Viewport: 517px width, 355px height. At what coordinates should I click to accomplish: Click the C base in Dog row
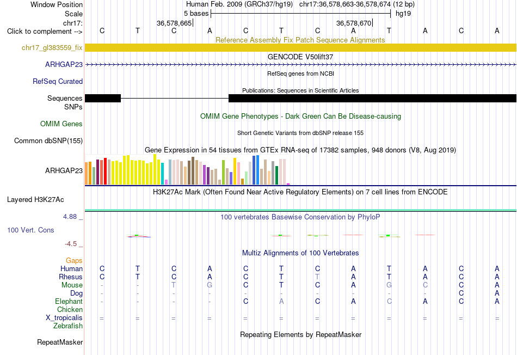(x=461, y=293)
